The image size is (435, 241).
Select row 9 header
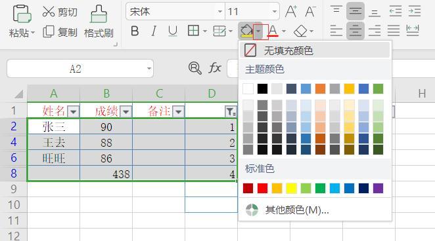tap(14, 189)
